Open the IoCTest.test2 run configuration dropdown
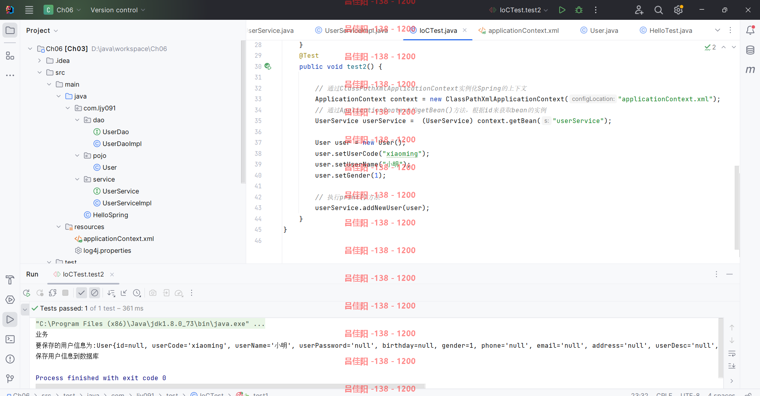This screenshot has width=760, height=396. (x=519, y=10)
